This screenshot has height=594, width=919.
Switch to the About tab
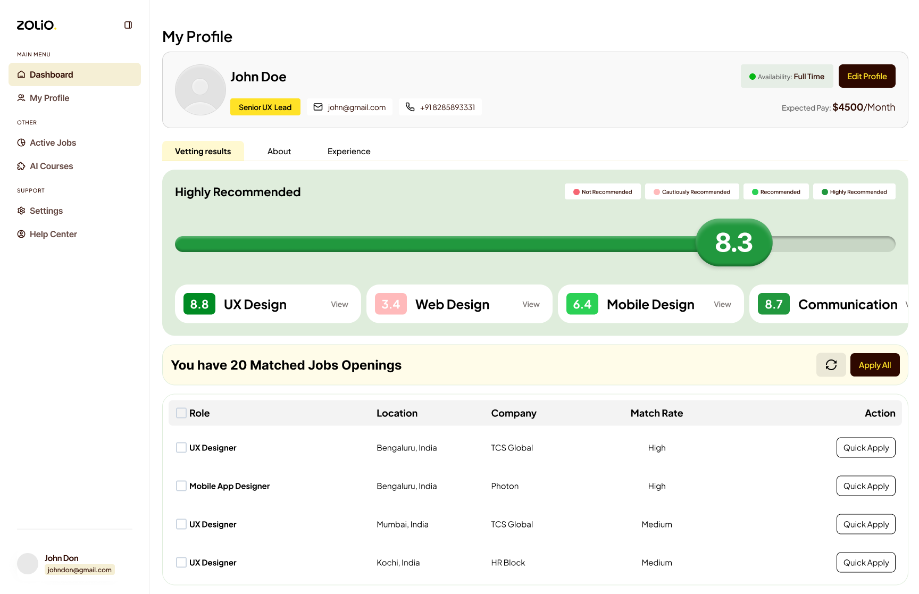[279, 152]
